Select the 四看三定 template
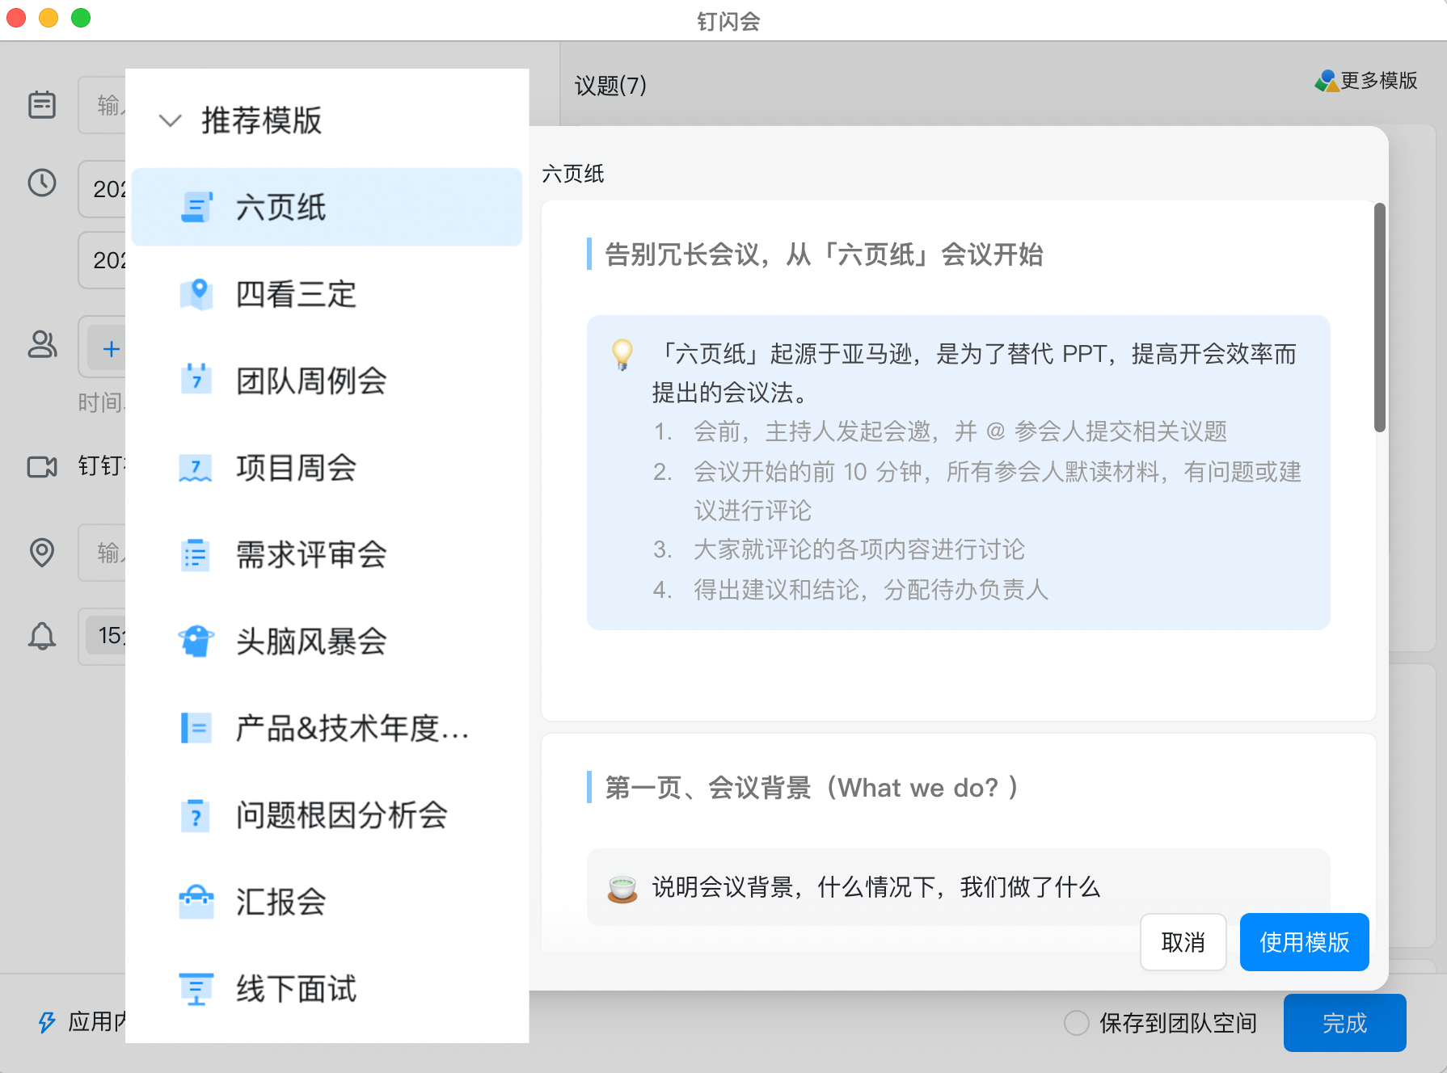 [327, 294]
